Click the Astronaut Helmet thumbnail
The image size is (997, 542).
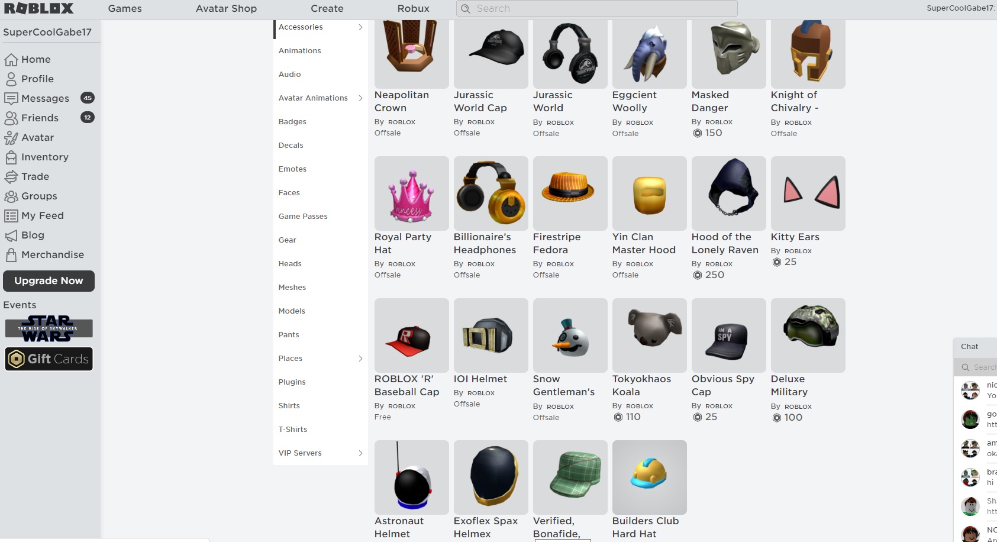click(x=412, y=478)
